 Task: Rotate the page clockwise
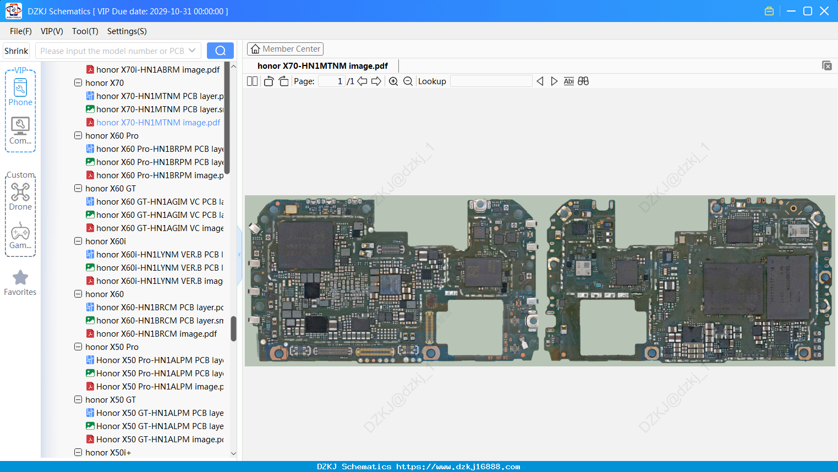(x=283, y=81)
